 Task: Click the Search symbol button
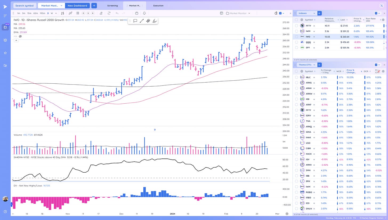24,6
